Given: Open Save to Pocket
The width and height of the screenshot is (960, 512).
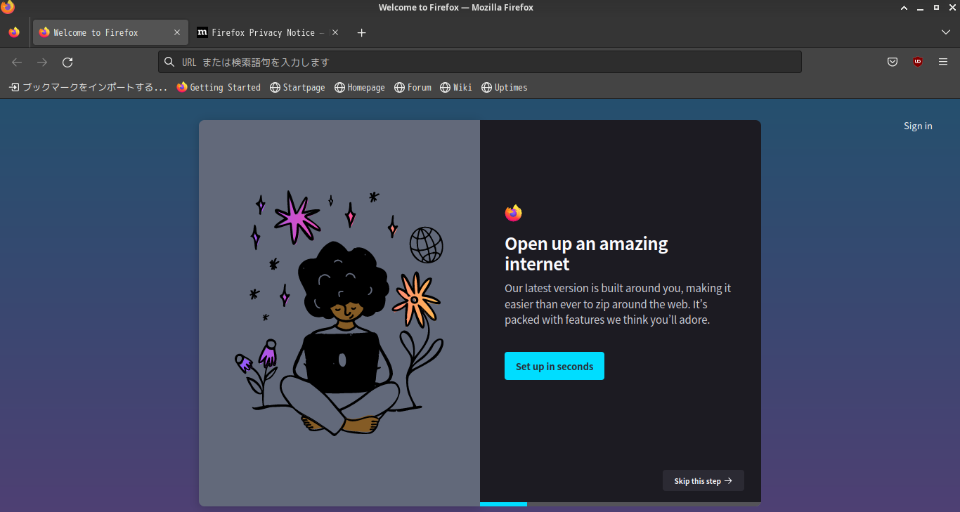Looking at the screenshot, I should tap(893, 62).
